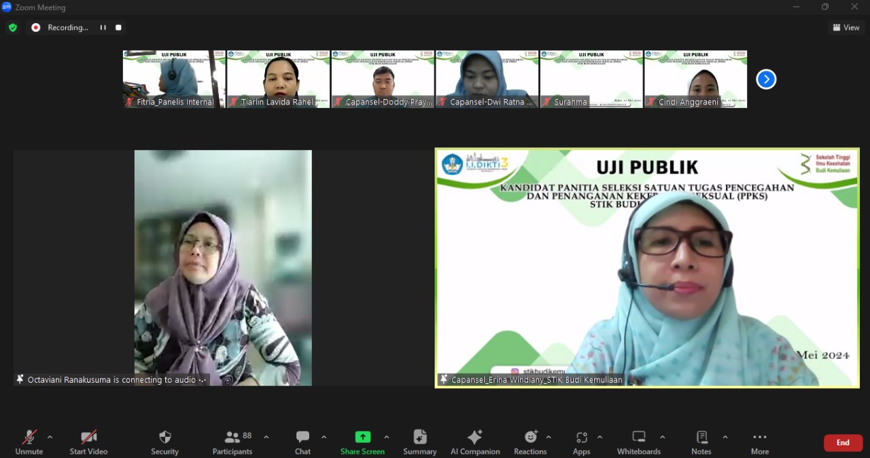Image resolution: width=870 pixels, height=458 pixels.
Task: Close the Zoom Meeting window
Action: click(x=854, y=7)
